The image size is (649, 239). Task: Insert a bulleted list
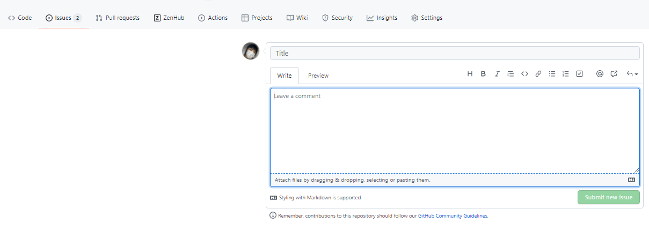(552, 74)
